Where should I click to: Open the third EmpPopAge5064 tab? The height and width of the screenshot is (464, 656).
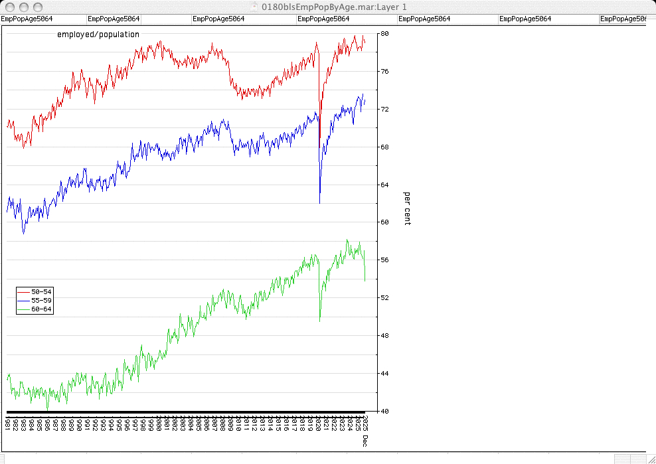(218, 19)
